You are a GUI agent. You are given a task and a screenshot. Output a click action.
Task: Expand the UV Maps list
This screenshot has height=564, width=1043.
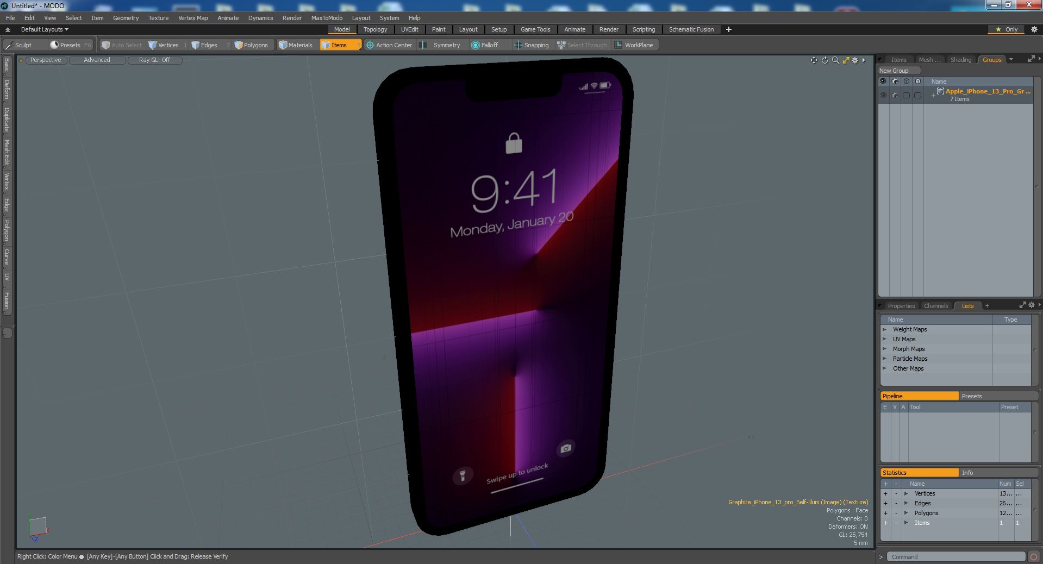(885, 339)
